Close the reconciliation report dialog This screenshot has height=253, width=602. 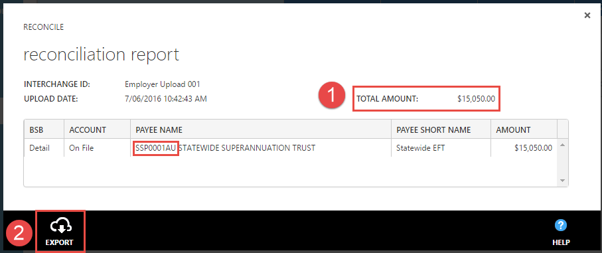click(587, 15)
